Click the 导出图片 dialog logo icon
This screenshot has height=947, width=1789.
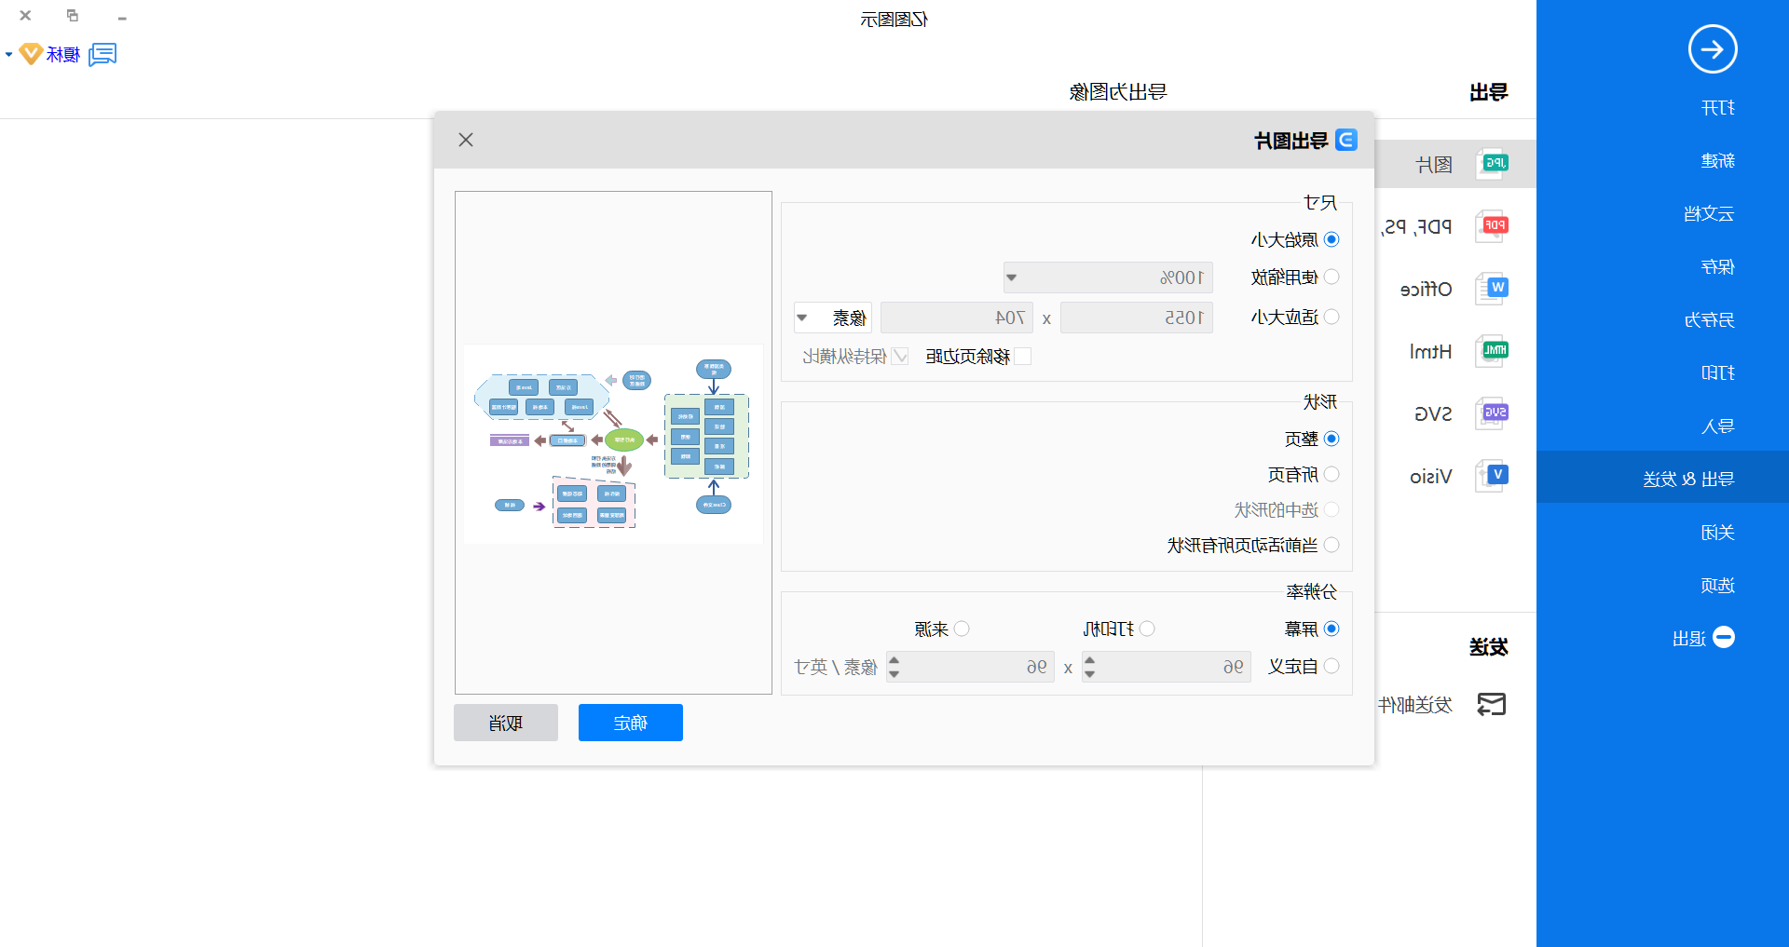point(1346,140)
